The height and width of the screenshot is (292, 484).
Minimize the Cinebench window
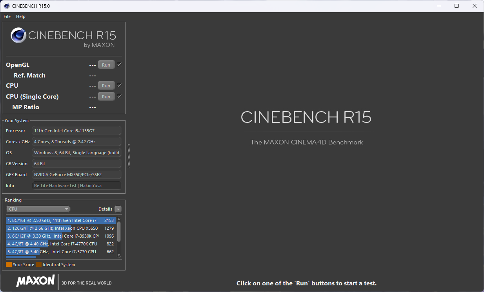tap(439, 6)
